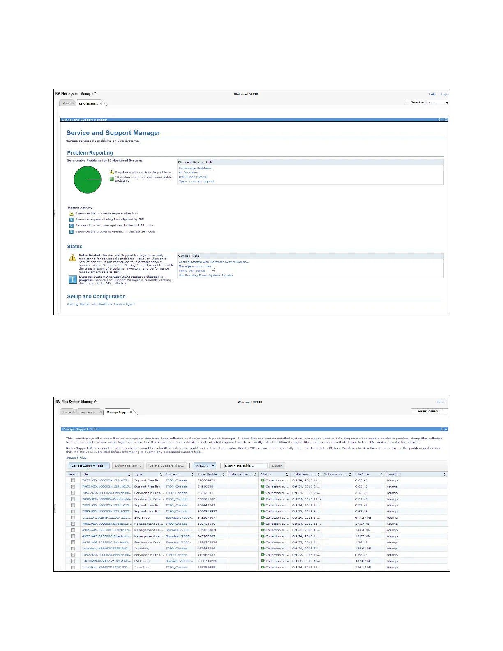
Task: Switch to Service and... tab in lower window
Action: click(87, 412)
